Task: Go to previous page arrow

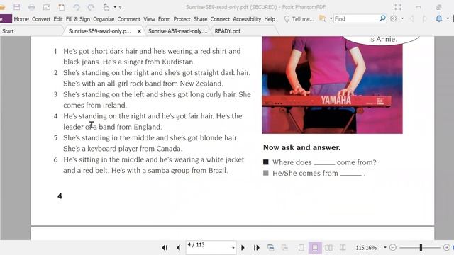Action: [178, 248]
